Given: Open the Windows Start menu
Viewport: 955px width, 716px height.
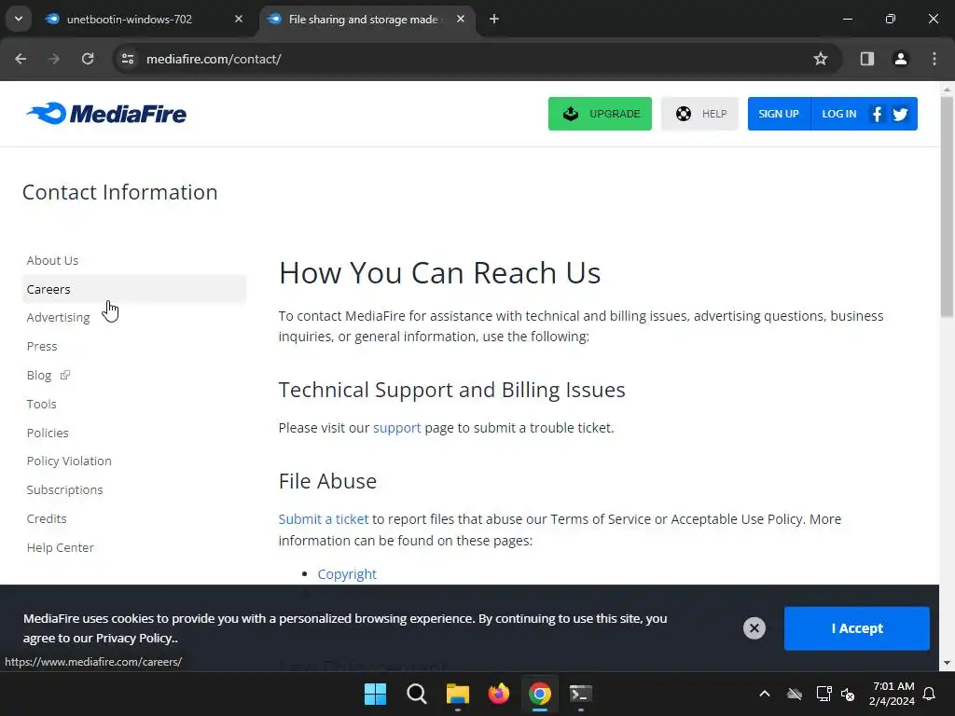Looking at the screenshot, I should pos(375,694).
